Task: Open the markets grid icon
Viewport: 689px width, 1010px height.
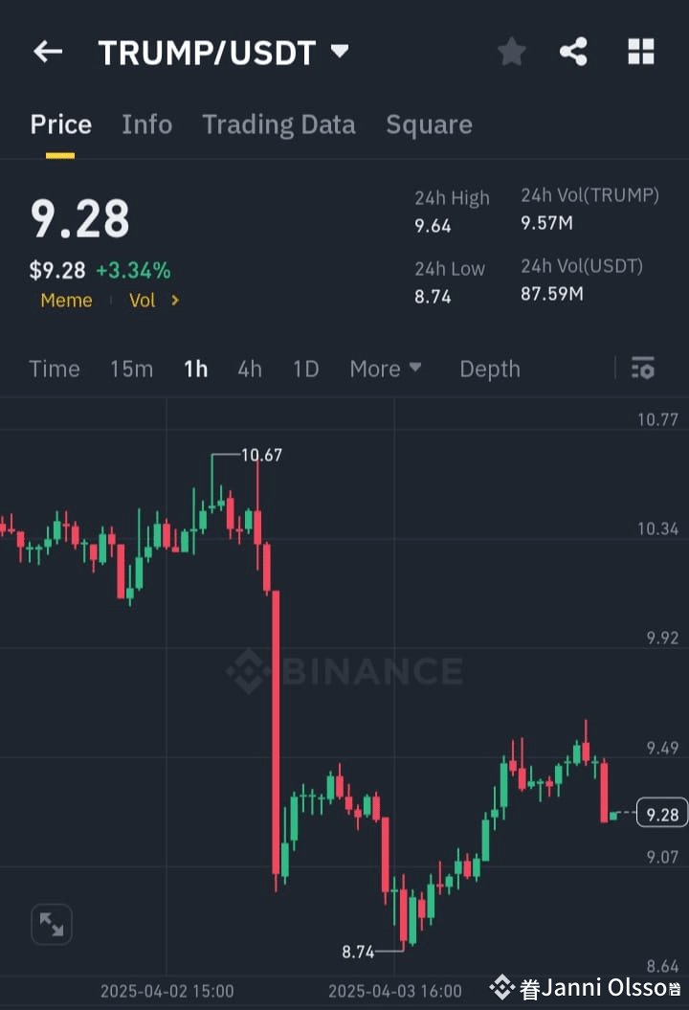Action: point(640,52)
